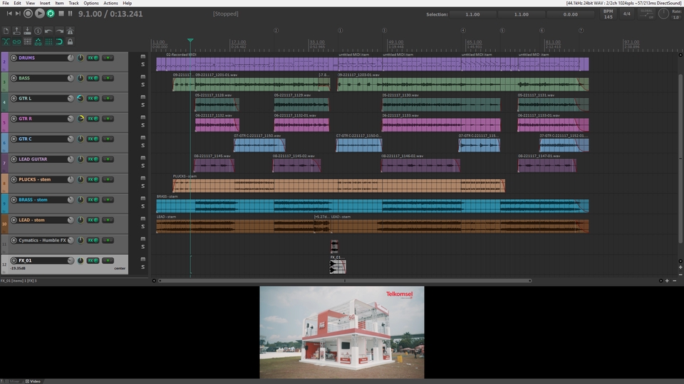Viewport: 684px width, 384px height.
Task: Toggle the Snap magnet icon
Action: (x=59, y=42)
